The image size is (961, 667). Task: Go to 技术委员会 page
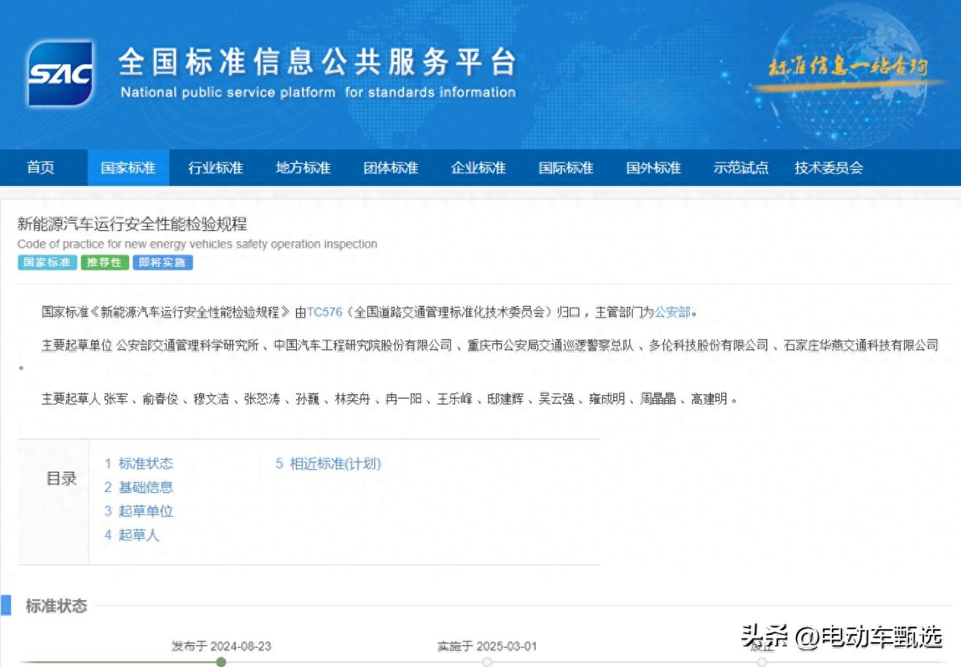[x=829, y=168]
